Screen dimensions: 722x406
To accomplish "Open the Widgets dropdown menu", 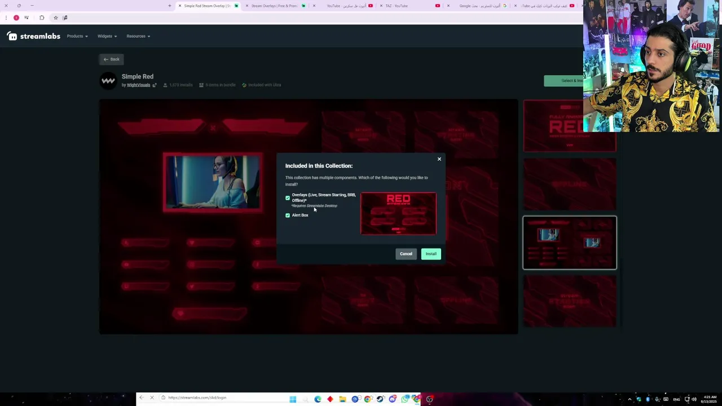I will 107,36.
